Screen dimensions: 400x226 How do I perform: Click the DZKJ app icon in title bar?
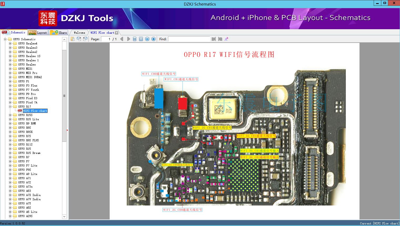click(3, 4)
